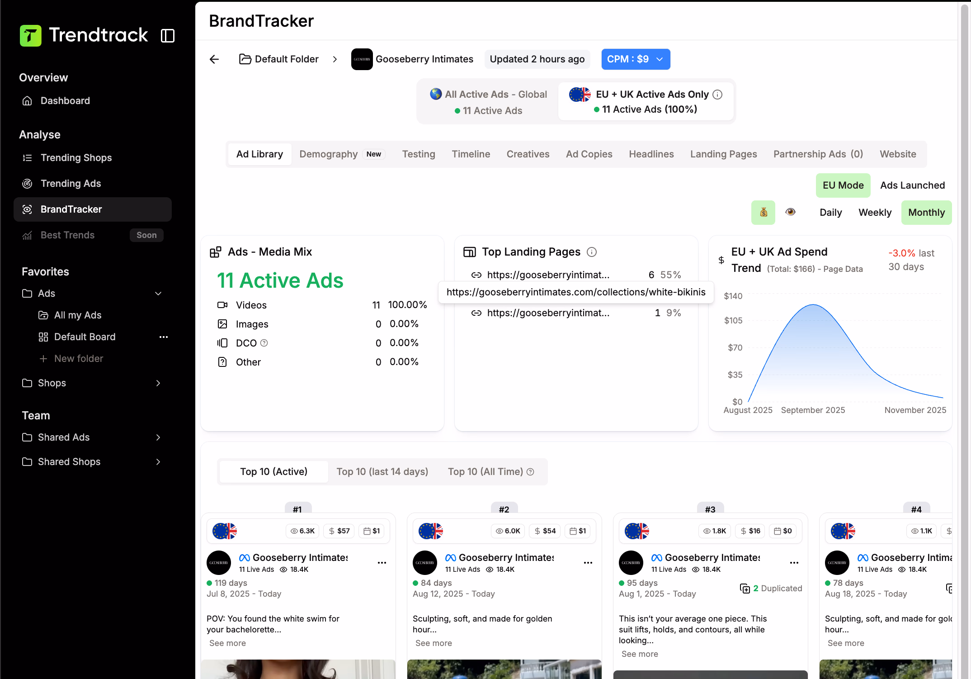Image resolution: width=971 pixels, height=679 pixels.
Task: Collapse the Ads folder in Favorites
Action: pyautogui.click(x=158, y=294)
